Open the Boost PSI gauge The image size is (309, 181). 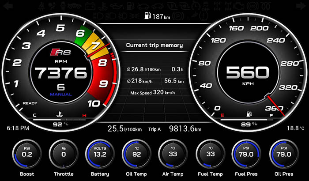(x=27, y=154)
